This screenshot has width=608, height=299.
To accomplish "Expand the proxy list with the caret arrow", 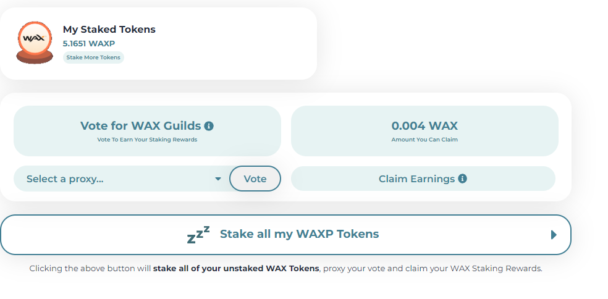I will pyautogui.click(x=218, y=179).
